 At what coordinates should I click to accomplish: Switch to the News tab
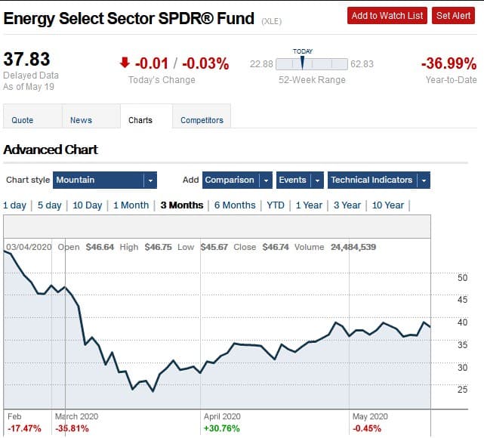coord(81,120)
